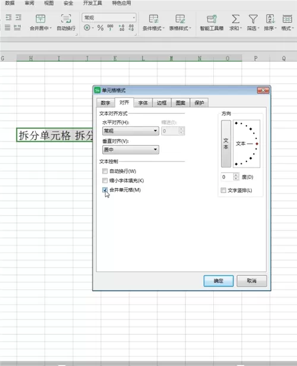Select the 对齐 tab in dialog
This screenshot has width=297, height=366.
(x=124, y=102)
